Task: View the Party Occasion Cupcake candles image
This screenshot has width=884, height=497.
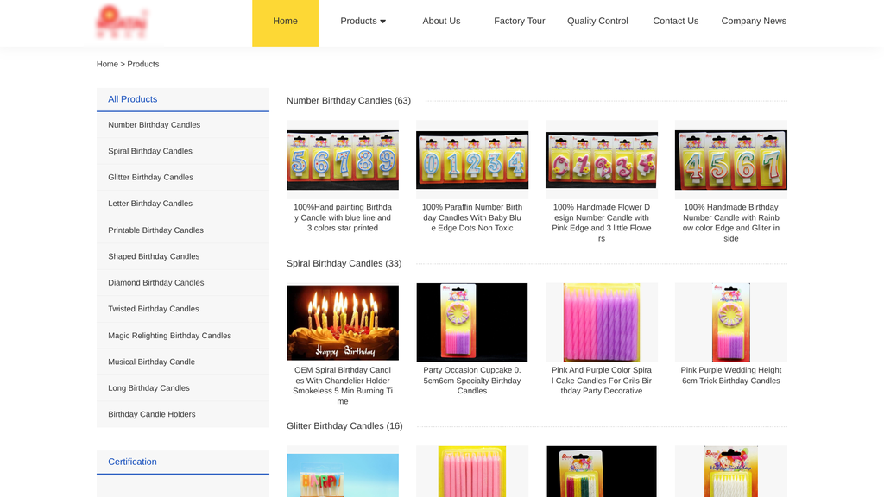Action: pos(472,323)
